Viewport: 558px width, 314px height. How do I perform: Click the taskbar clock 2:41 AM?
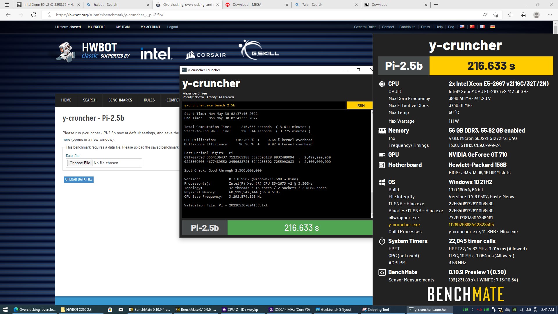tap(548, 310)
